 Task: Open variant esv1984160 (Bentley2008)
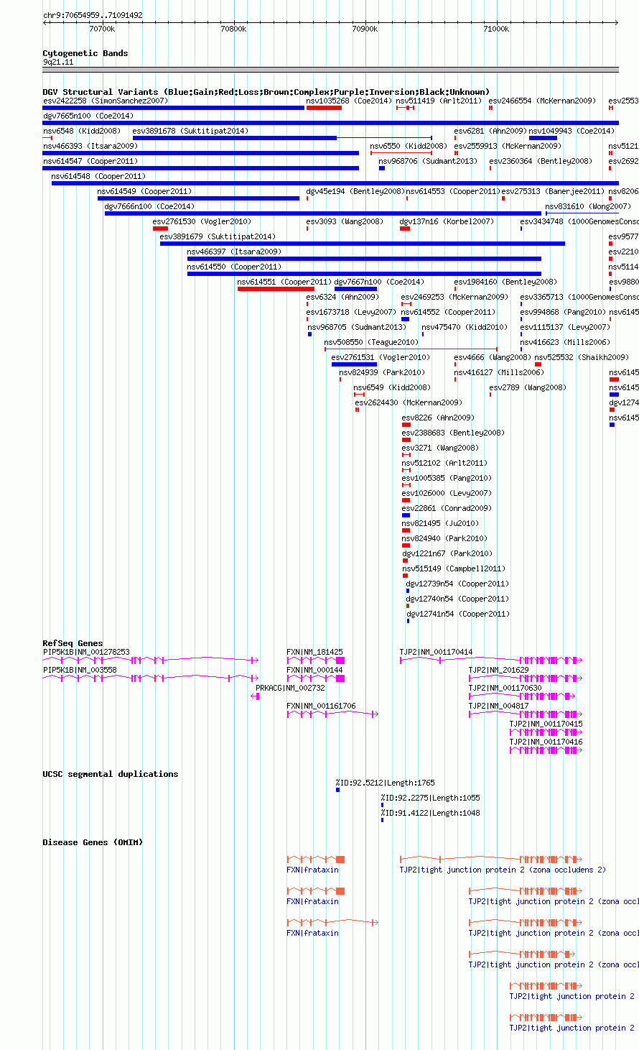pyautogui.click(x=506, y=282)
